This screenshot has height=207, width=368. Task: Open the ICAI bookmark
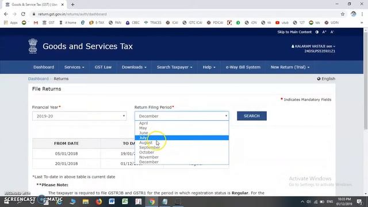click(x=172, y=22)
